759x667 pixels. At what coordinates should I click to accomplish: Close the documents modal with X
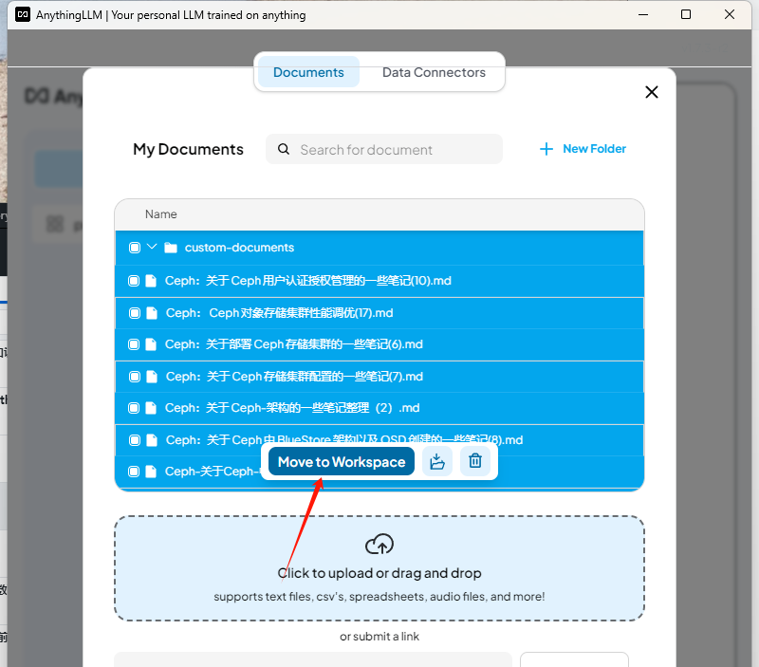(652, 92)
